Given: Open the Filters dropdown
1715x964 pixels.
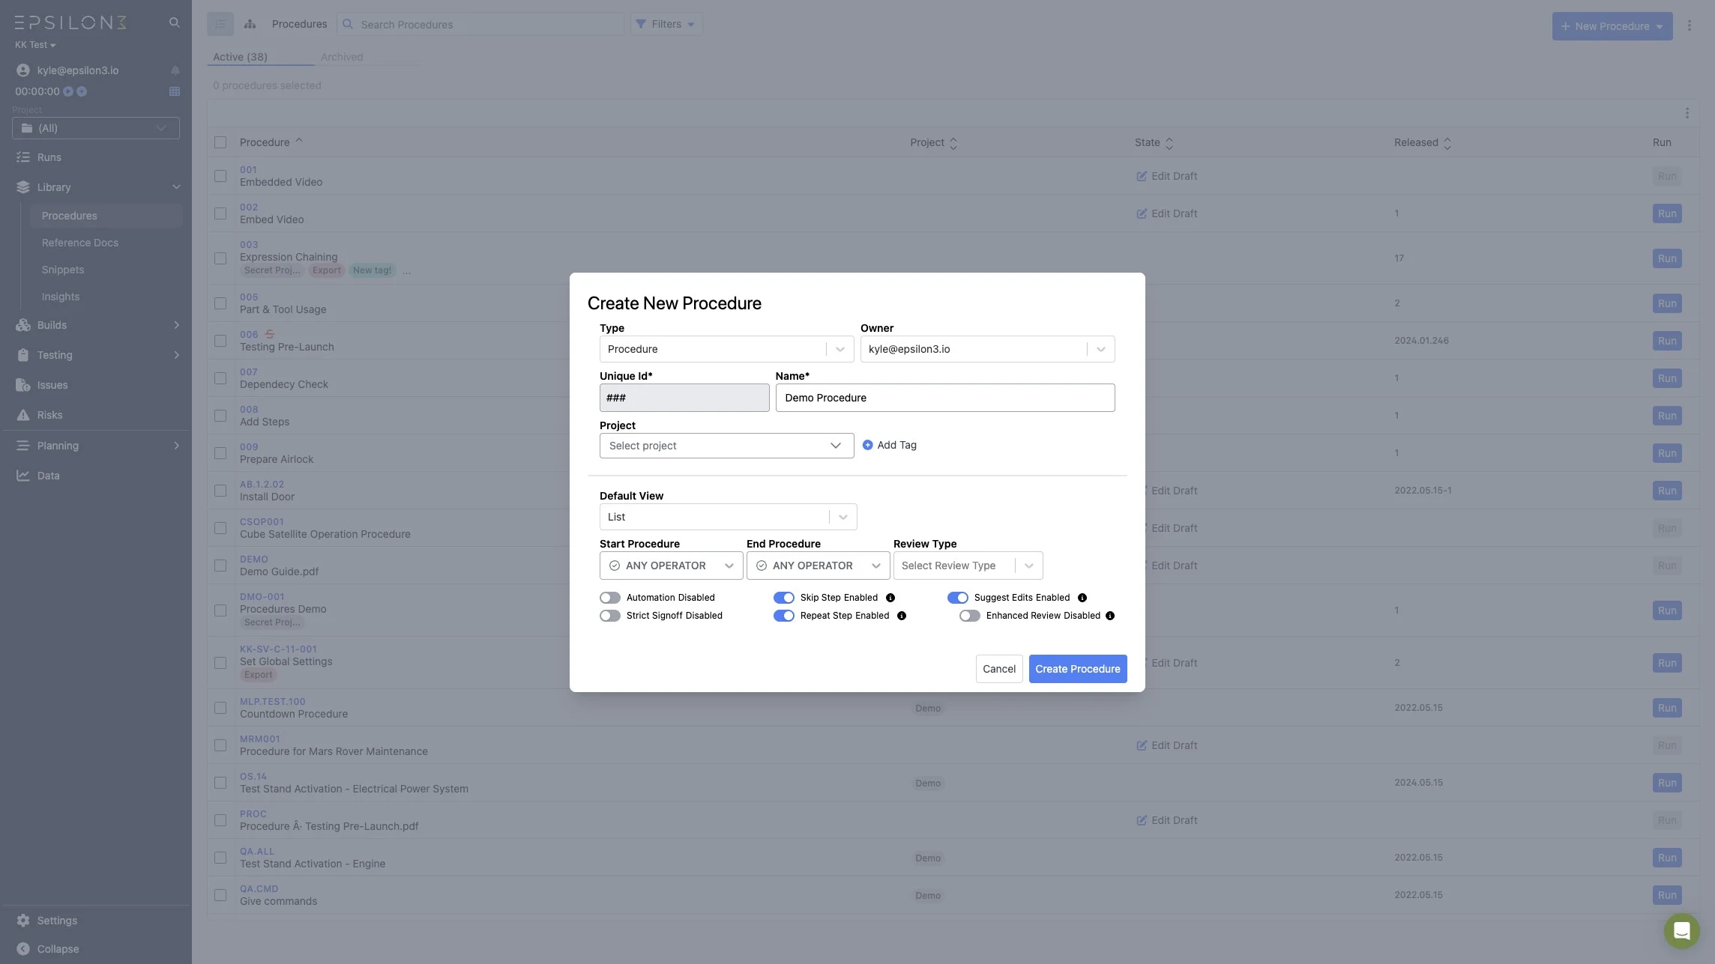Looking at the screenshot, I should pyautogui.click(x=666, y=24).
